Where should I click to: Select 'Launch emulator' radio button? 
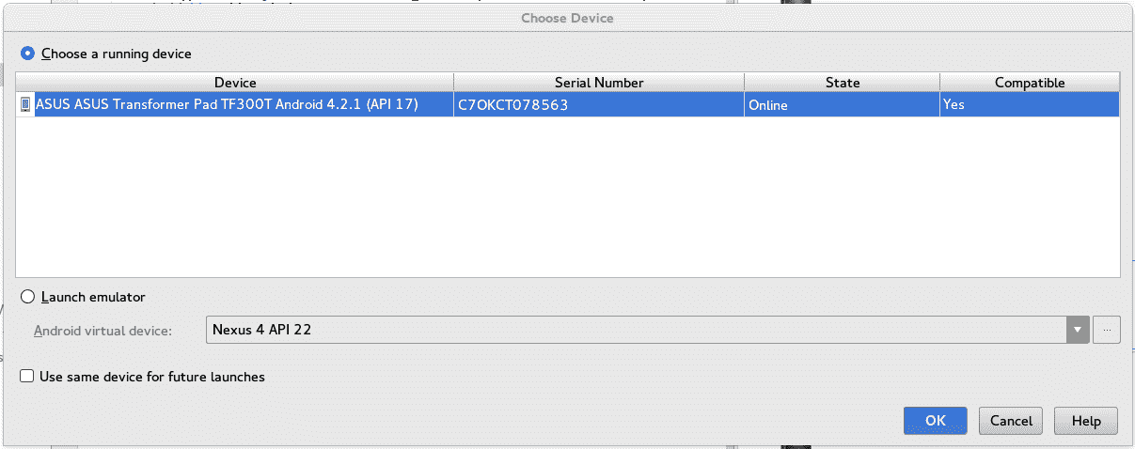(x=27, y=297)
